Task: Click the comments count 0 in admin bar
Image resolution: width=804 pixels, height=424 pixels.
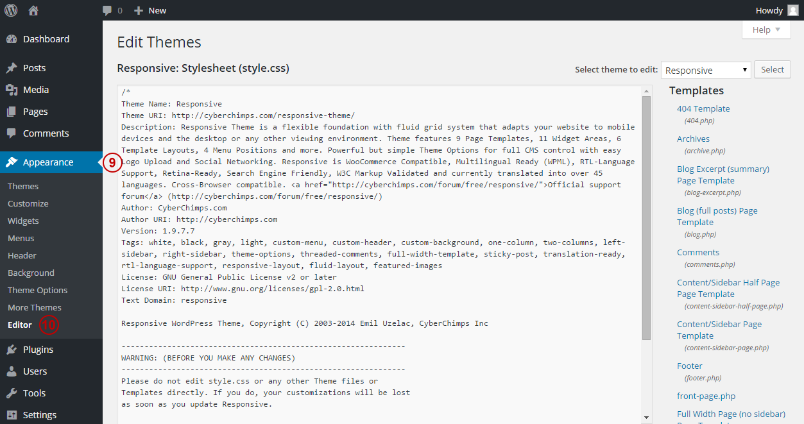Action: [120, 11]
